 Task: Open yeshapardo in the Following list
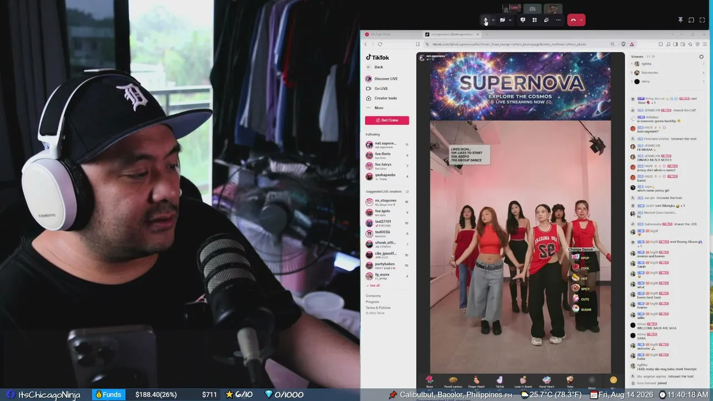[387, 177]
